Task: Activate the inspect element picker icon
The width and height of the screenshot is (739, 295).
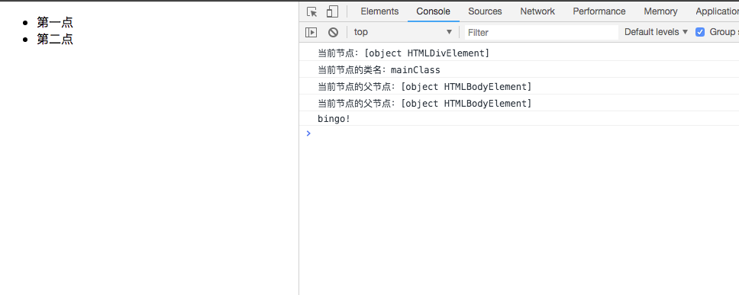Action: [311, 11]
